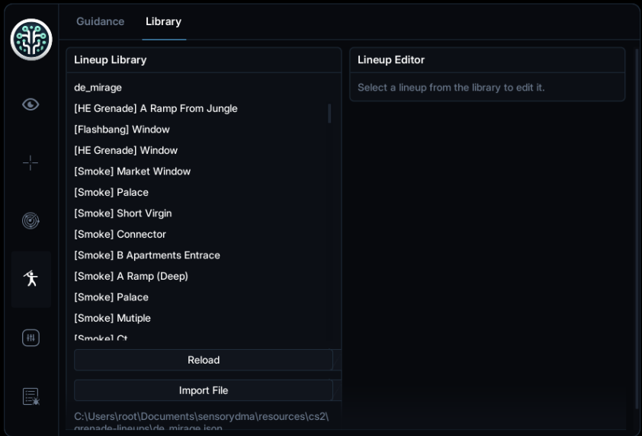The height and width of the screenshot is (436, 642).
Task: Choose the [Smoke] A Ramp (Deep) lineup
Action: [x=131, y=276]
